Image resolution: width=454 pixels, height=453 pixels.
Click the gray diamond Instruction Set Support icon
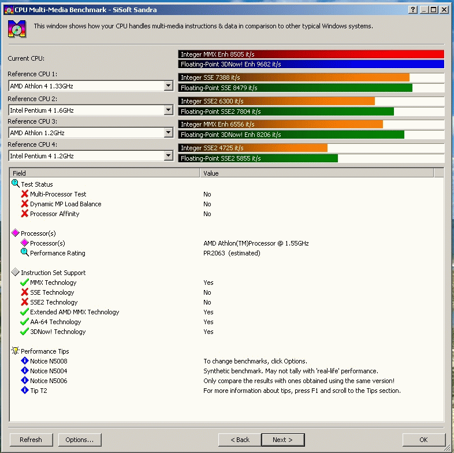click(x=16, y=272)
